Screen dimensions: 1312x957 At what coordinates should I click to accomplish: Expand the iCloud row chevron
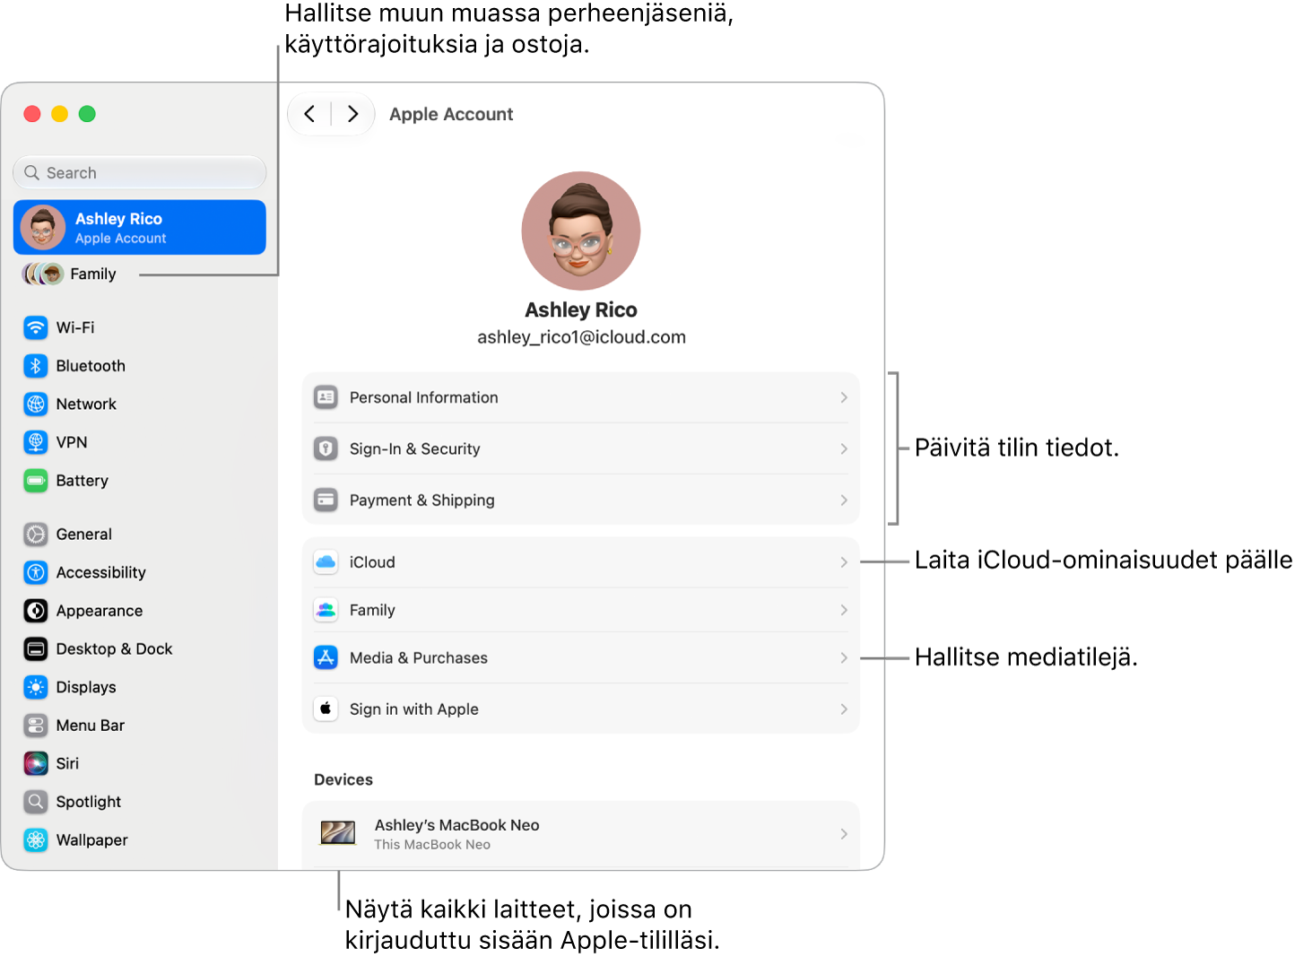coord(844,562)
